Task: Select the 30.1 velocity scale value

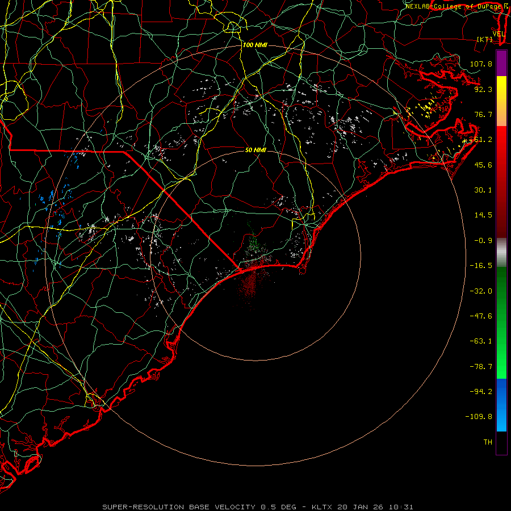Action: point(483,190)
